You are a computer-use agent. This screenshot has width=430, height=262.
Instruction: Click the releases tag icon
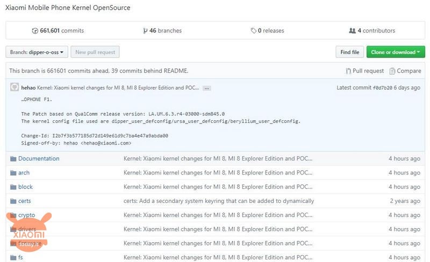(253, 31)
